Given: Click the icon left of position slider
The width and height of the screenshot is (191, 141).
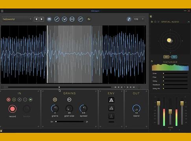Looking at the screenshot, I should [2, 87].
